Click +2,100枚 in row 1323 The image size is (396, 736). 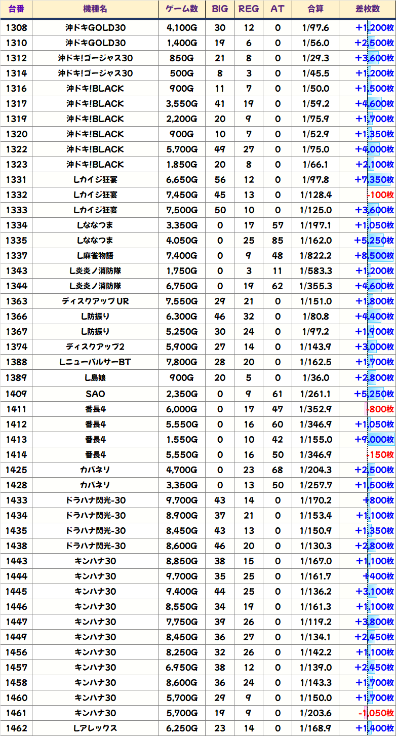tap(374, 165)
